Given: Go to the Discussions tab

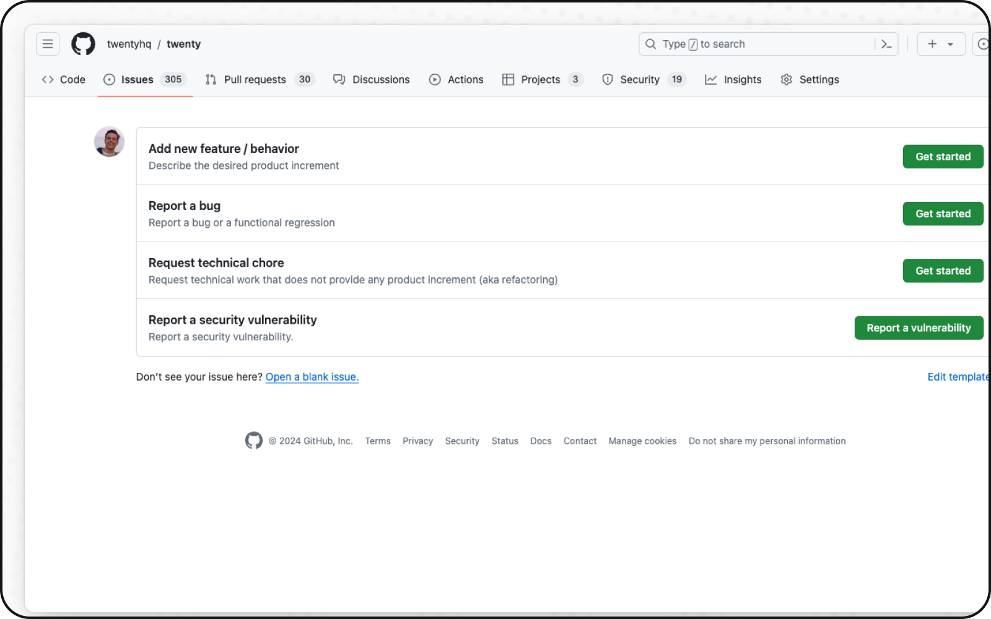Looking at the screenshot, I should 372,79.
